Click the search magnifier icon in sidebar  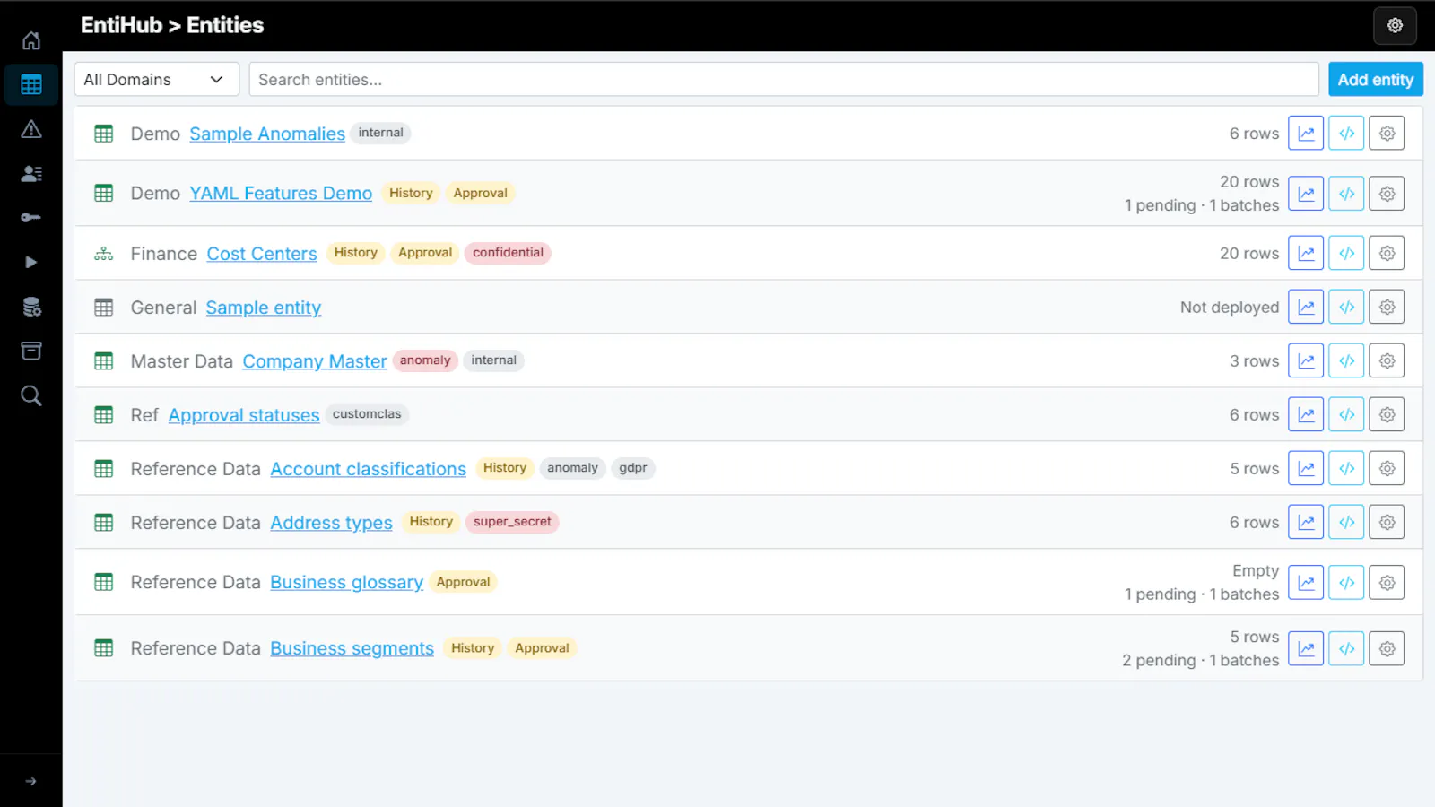click(x=31, y=395)
